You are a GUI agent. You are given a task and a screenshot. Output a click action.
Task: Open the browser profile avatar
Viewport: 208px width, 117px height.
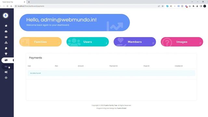[x=205, y=6]
